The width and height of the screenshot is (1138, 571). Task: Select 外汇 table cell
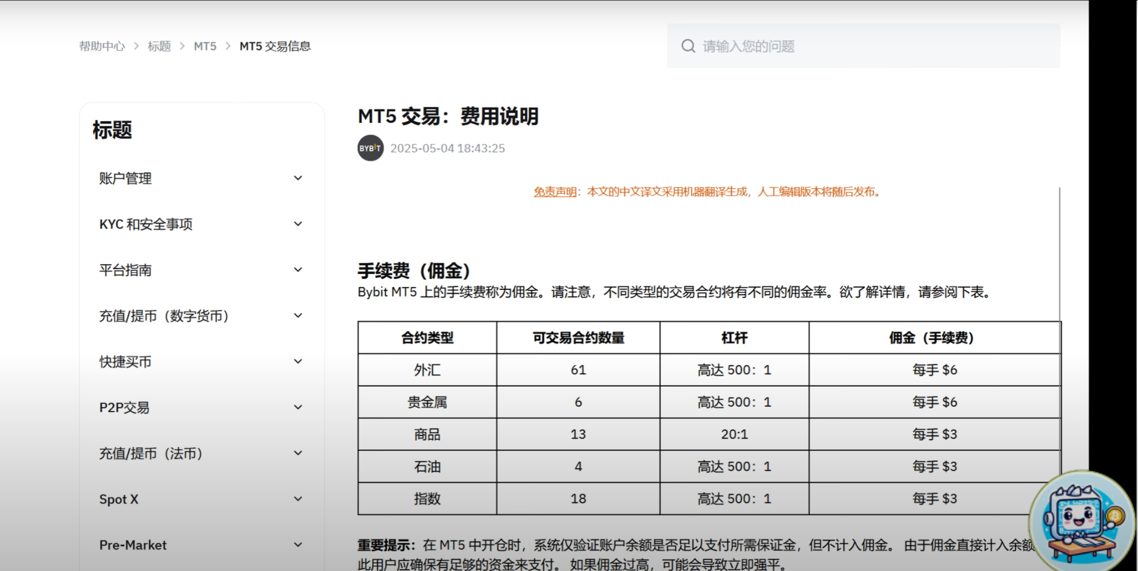427,370
